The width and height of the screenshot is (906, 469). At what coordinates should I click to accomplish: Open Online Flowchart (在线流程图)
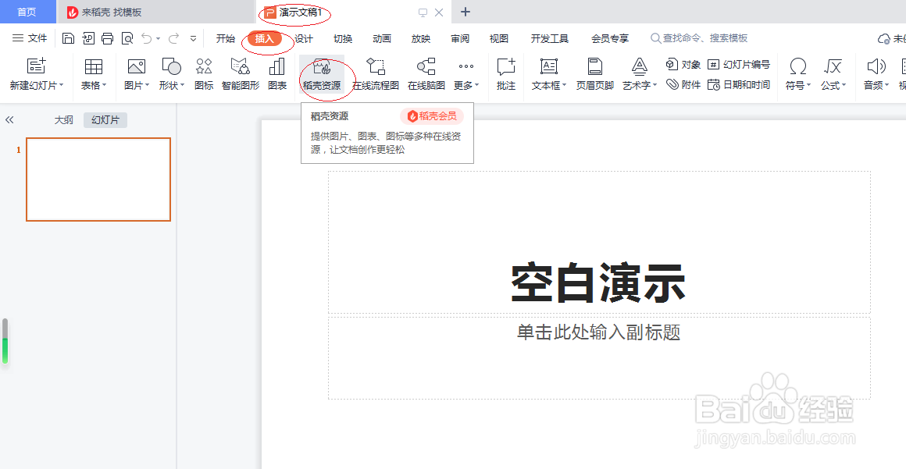pos(376,73)
